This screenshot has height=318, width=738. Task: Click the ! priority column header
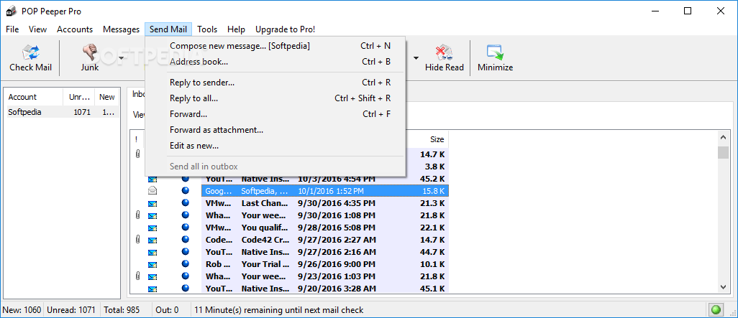[x=137, y=139]
